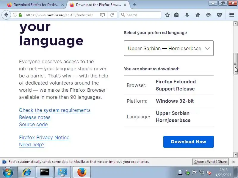Click the muted volume tray icon
The image size is (238, 178).
[209, 172]
